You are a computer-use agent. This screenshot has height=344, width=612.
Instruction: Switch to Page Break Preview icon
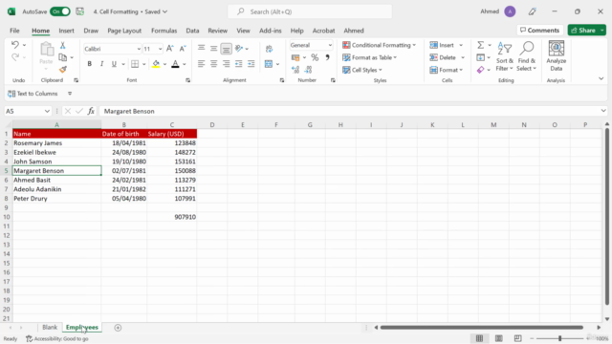pyautogui.click(x=518, y=338)
